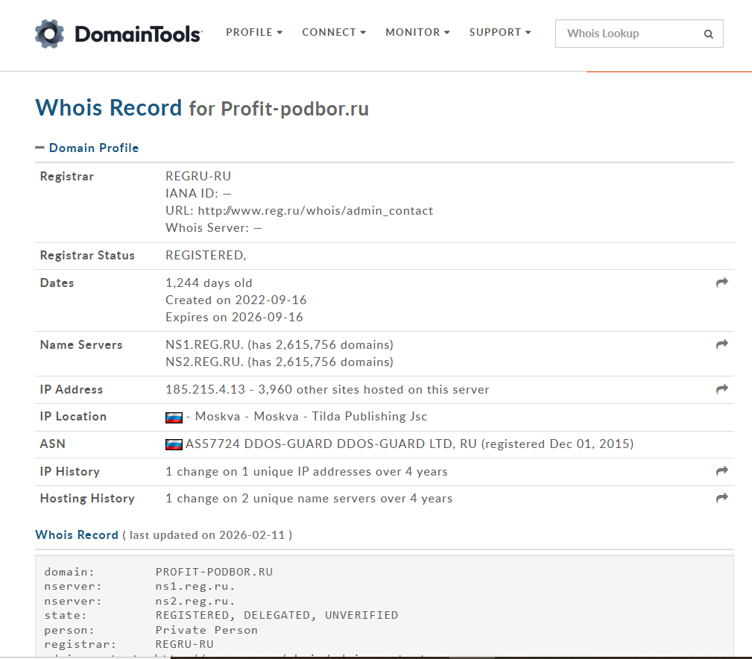Click the arrow icon in Name Servers row
This screenshot has height=659, width=752.
pos(721,344)
